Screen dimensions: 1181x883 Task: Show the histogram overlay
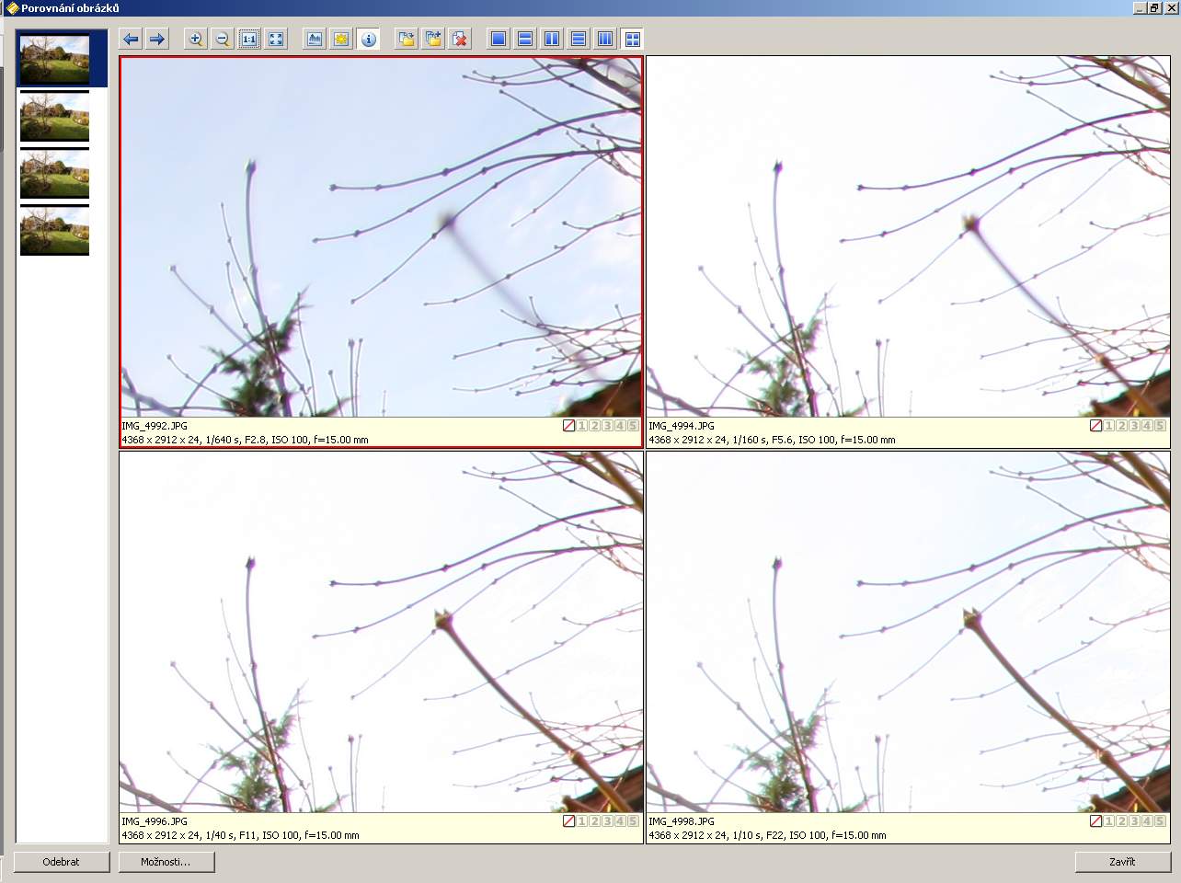[x=315, y=39]
